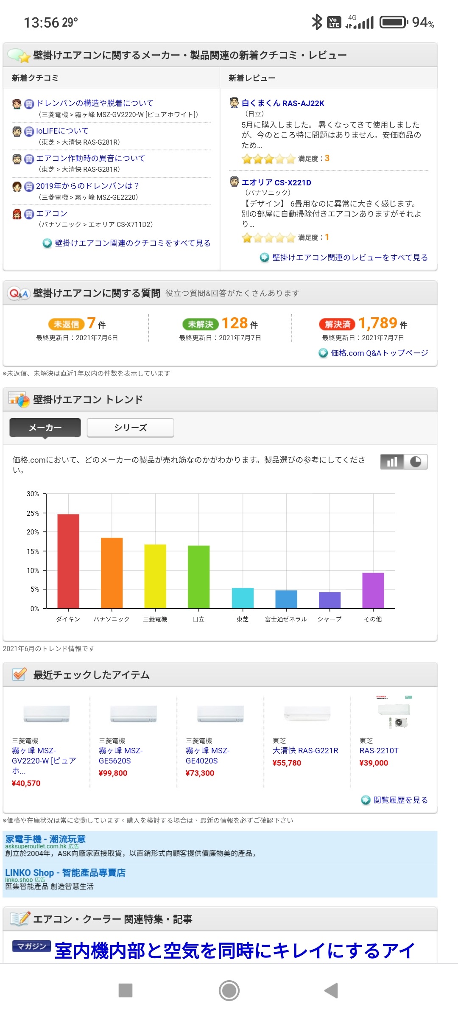Open the 家電手機 - 潮流玩意 ad
Image resolution: width=458 pixels, height=1018 pixels.
click(45, 839)
